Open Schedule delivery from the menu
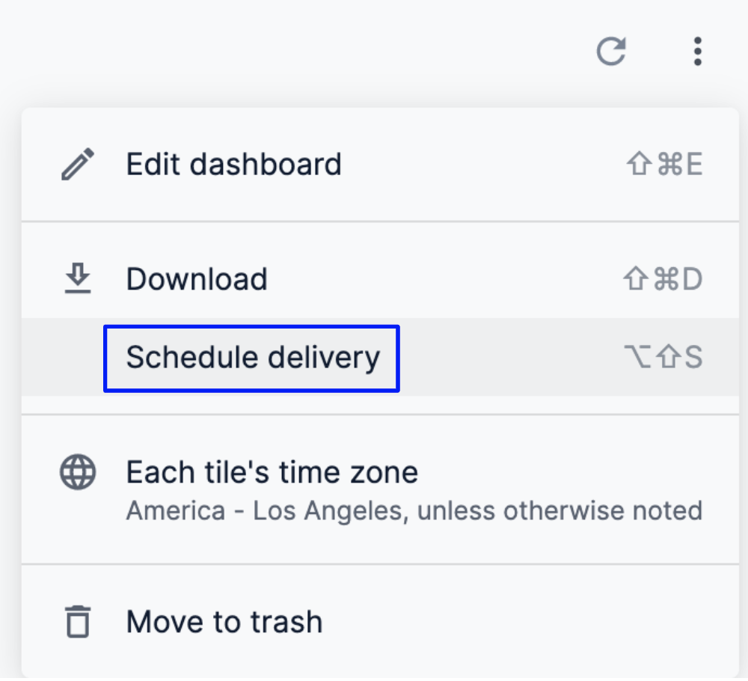The height and width of the screenshot is (681, 748). [253, 358]
